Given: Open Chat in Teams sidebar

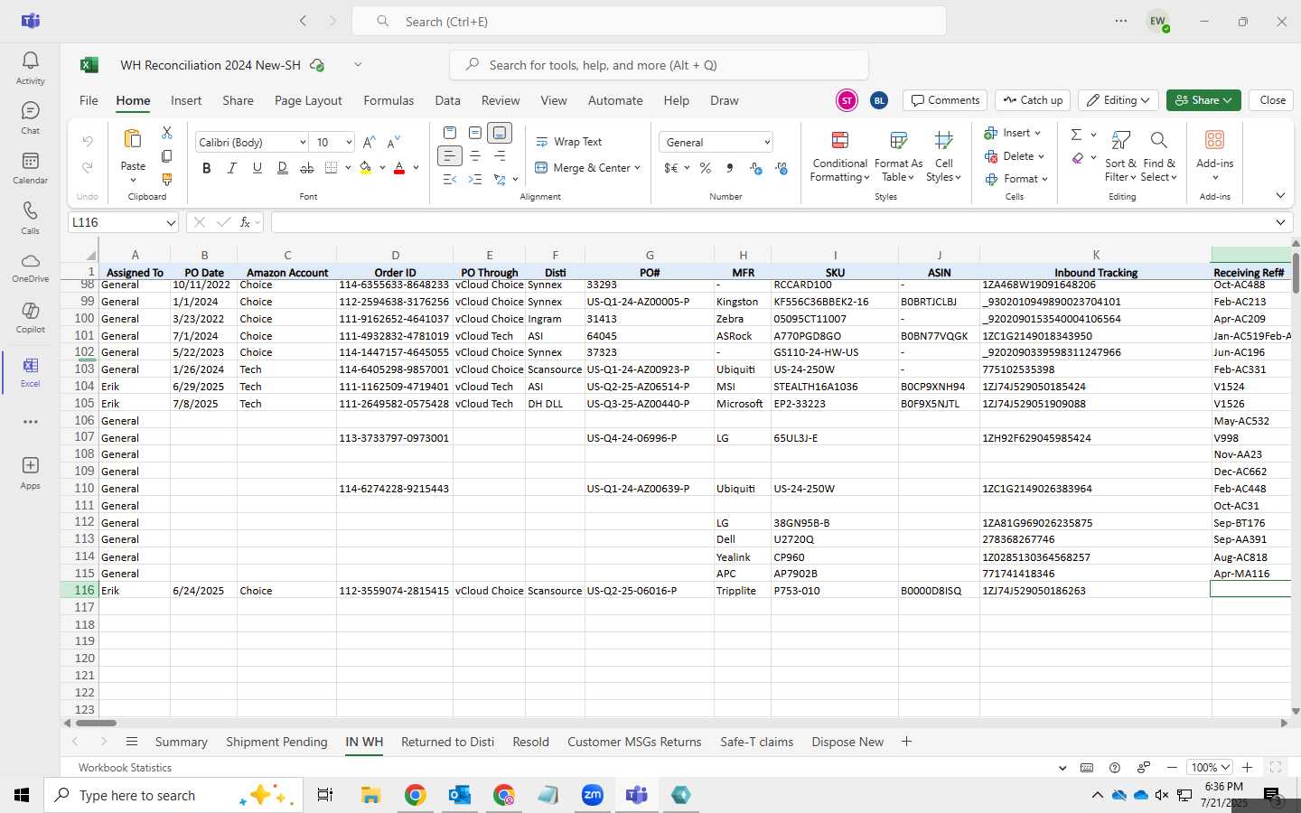Looking at the screenshot, I should point(30,117).
